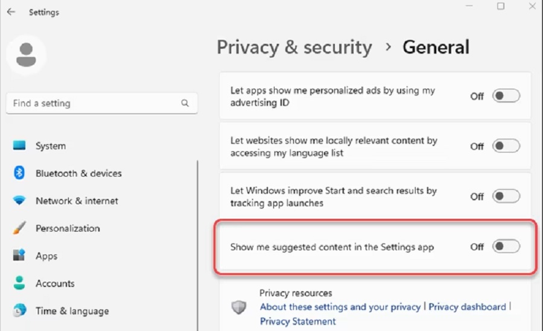The width and height of the screenshot is (543, 331).
Task: Click the Network wifi icon
Action: [19, 200]
